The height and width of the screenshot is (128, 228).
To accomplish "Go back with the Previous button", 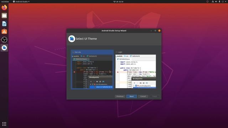I will pos(120,96).
